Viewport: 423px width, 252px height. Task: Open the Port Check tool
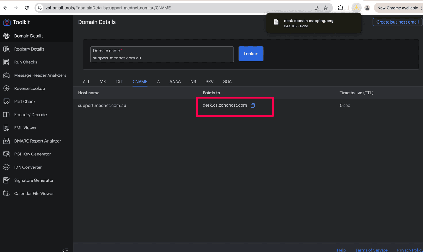(25, 102)
